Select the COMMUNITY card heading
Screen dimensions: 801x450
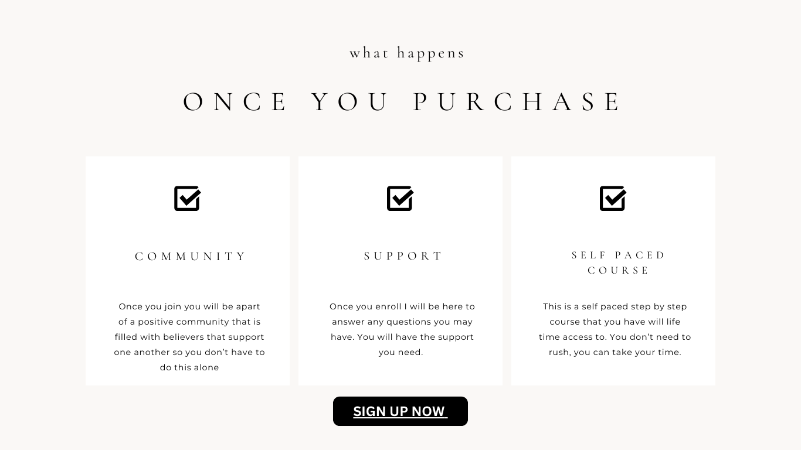[x=191, y=257]
